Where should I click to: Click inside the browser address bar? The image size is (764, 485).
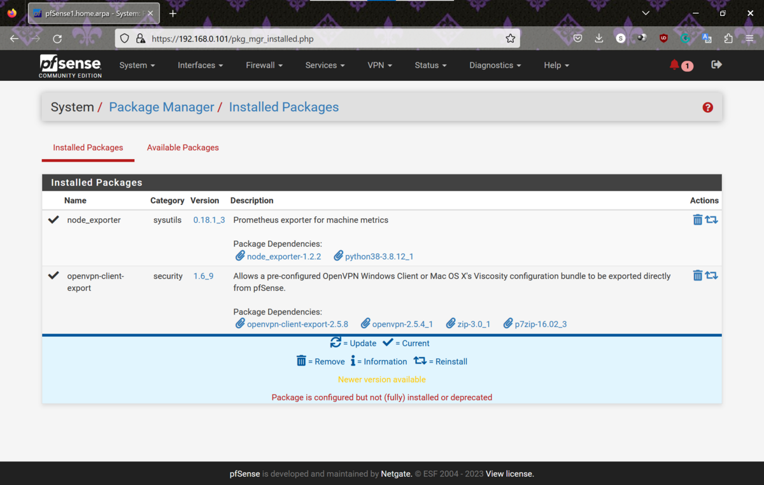[318, 38]
